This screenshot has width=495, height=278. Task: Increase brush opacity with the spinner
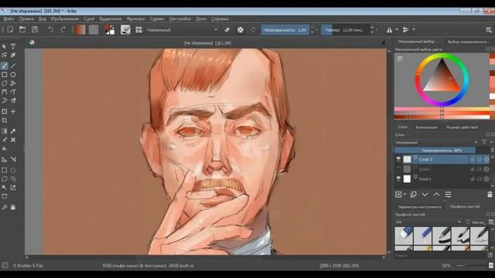click(312, 28)
